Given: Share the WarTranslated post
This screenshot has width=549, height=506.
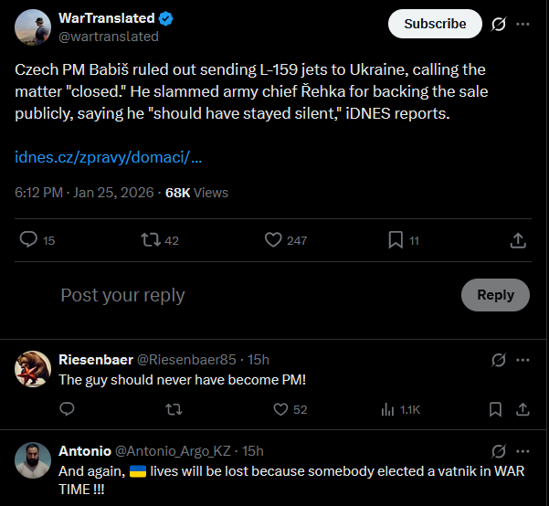Looking at the screenshot, I should 518,240.
